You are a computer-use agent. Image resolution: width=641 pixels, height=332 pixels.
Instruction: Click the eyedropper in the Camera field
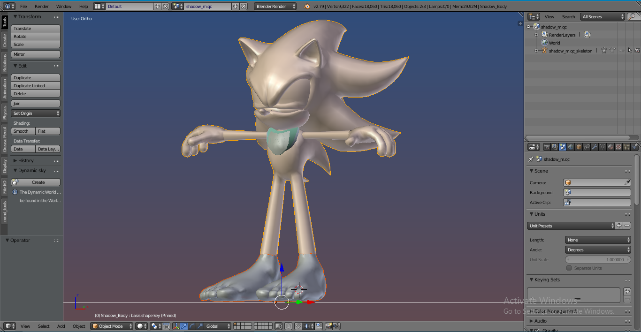(627, 183)
